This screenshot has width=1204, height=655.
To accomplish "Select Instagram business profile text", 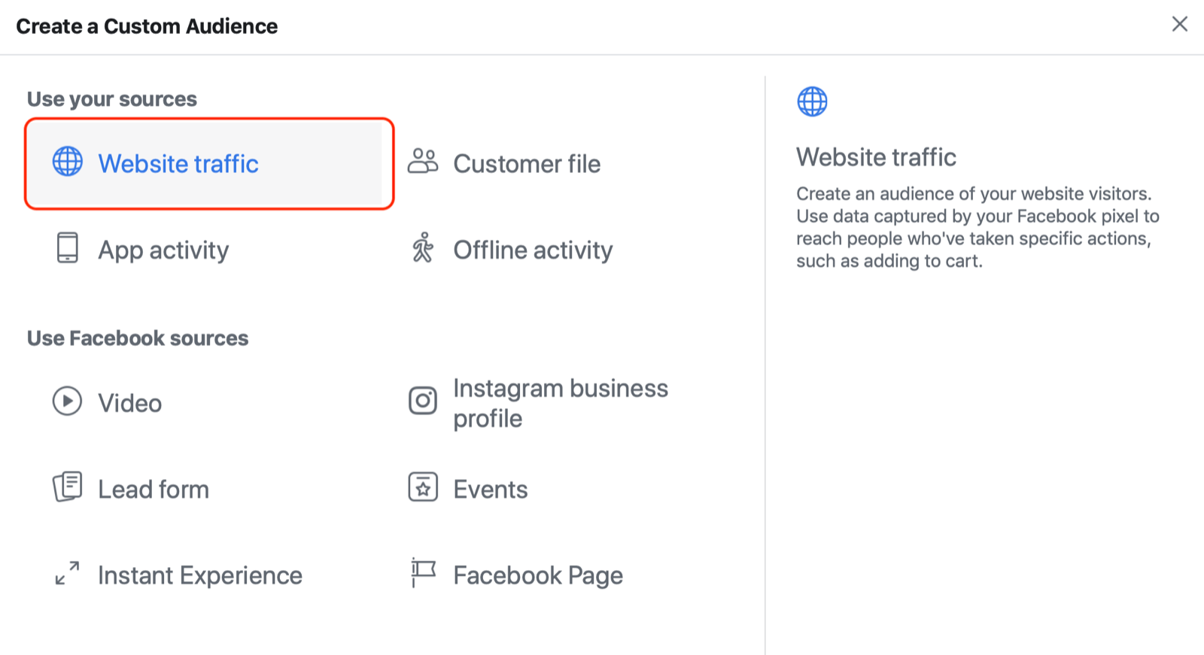I will (x=561, y=403).
